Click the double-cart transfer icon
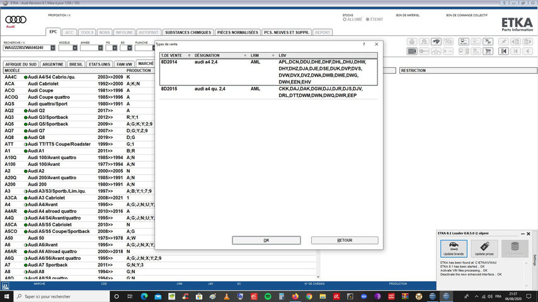 pyautogui.click(x=488, y=42)
